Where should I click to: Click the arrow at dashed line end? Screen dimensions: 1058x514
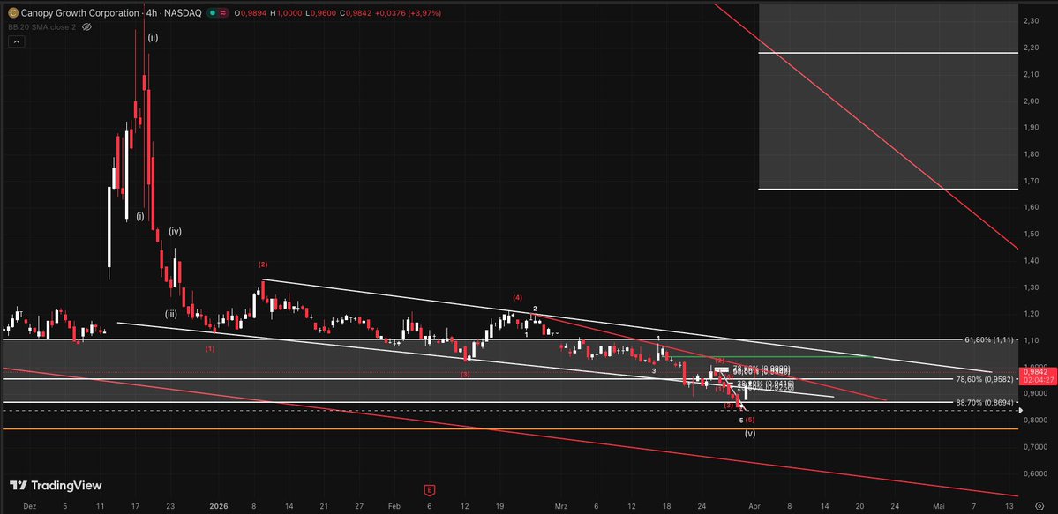click(1022, 410)
